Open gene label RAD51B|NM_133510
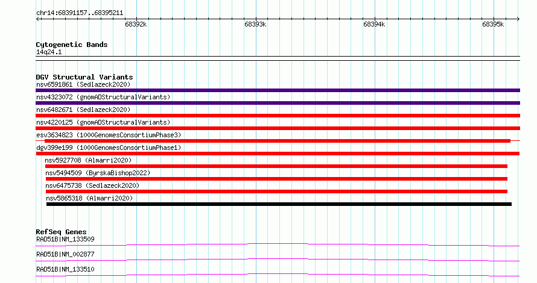 (x=65, y=269)
